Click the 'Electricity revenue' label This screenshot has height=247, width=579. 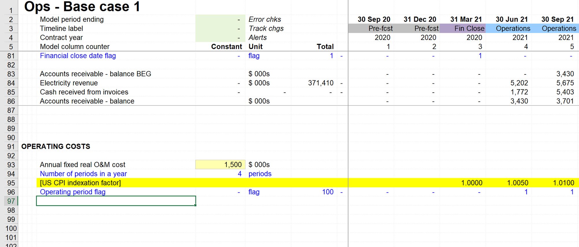[69, 83]
